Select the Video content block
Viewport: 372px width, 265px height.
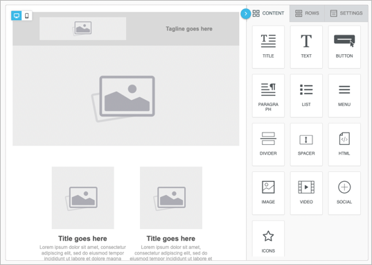coord(306,194)
